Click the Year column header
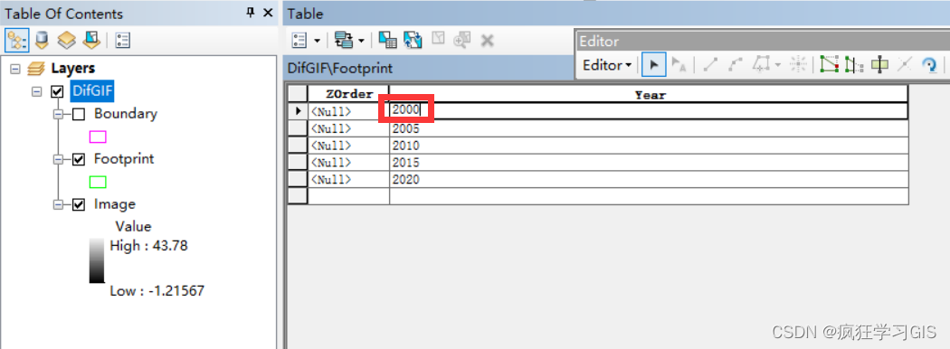Image resolution: width=950 pixels, height=349 pixels. click(649, 94)
